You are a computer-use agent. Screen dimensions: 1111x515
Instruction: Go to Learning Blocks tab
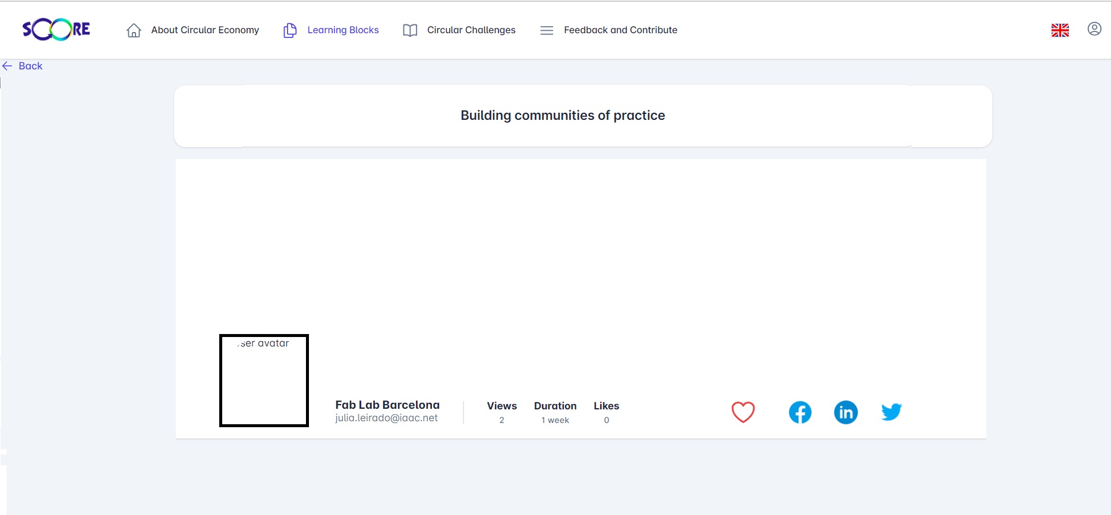point(343,30)
